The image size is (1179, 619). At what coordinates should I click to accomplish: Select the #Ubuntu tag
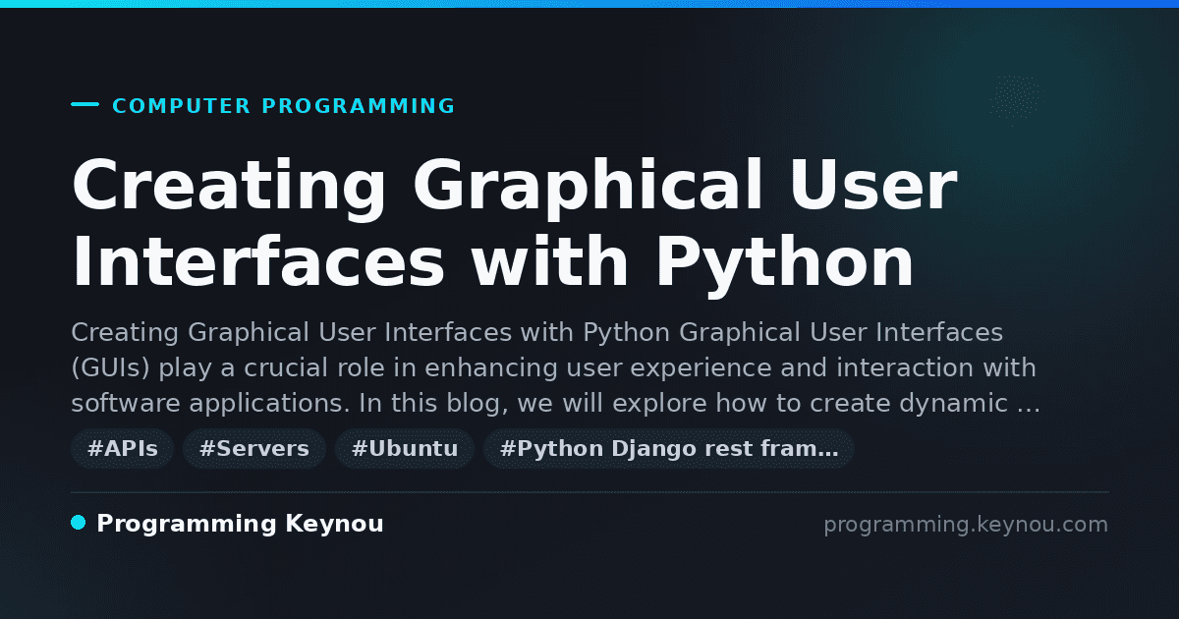405,449
